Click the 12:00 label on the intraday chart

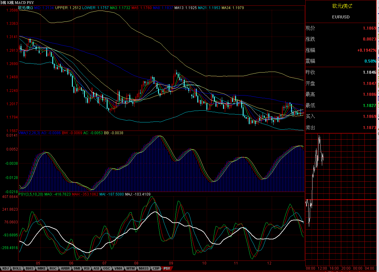tap(322, 268)
